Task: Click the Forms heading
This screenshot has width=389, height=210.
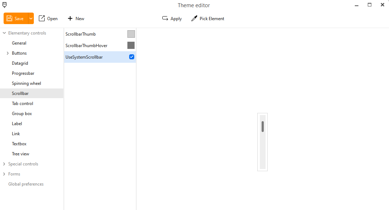Action: tap(14, 174)
